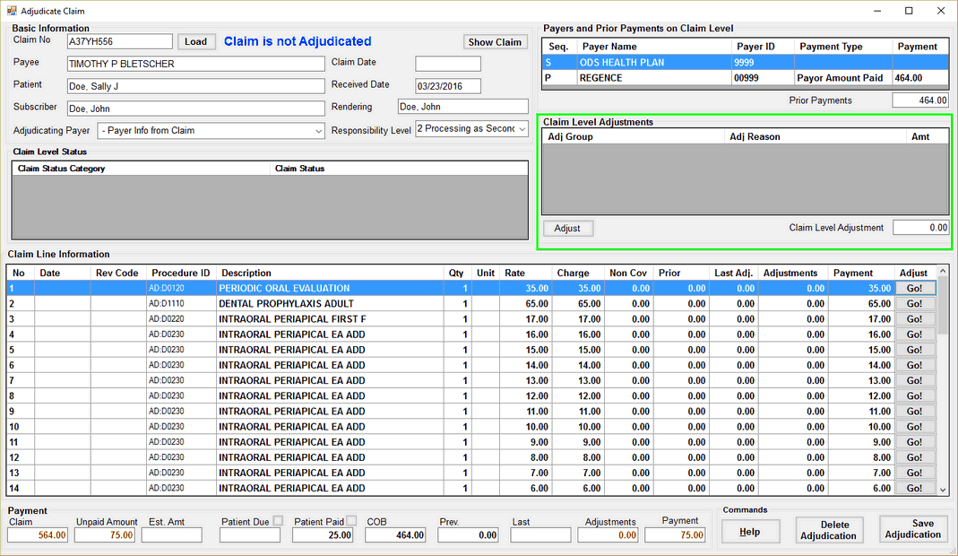
Task: Open the Adjudicating Payer dropdown
Action: (319, 131)
